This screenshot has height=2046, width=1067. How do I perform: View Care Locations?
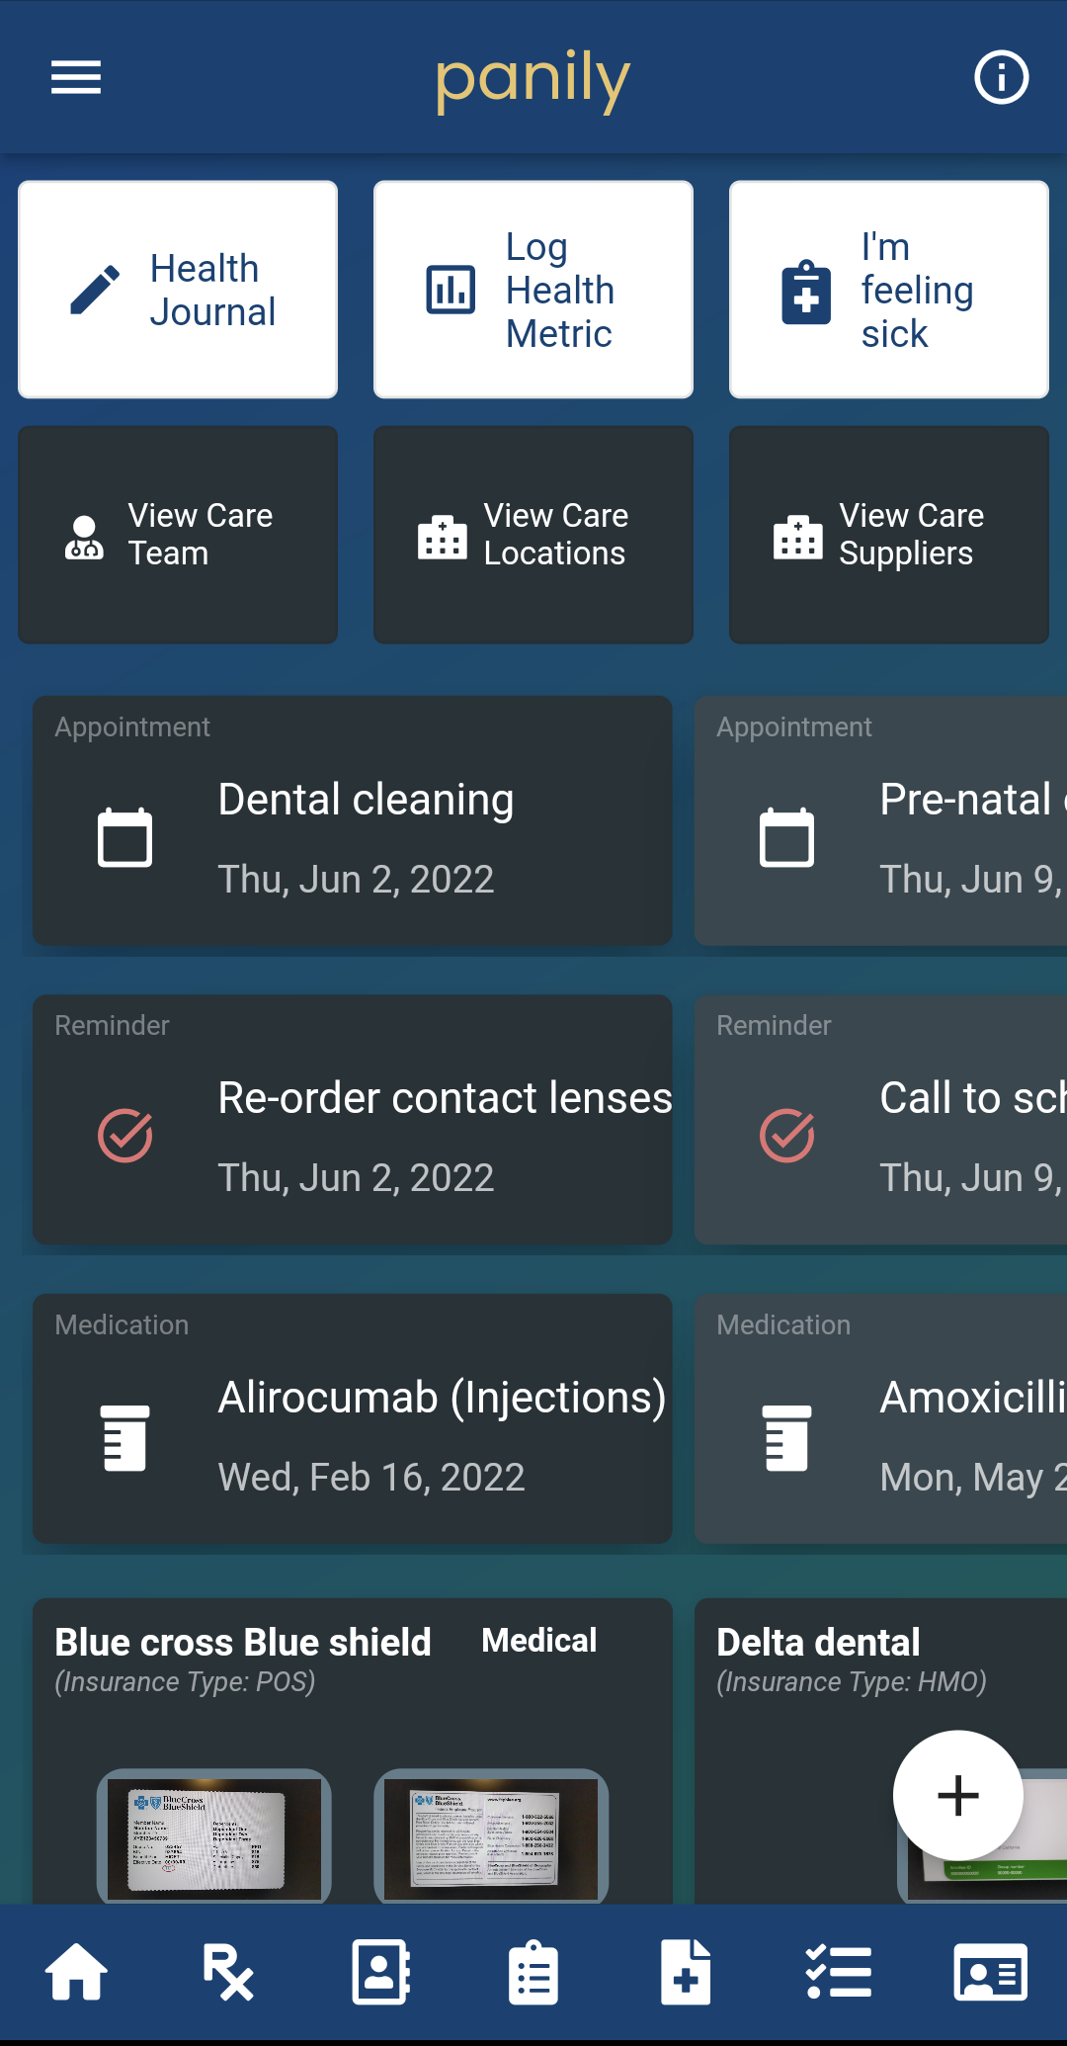533,535
